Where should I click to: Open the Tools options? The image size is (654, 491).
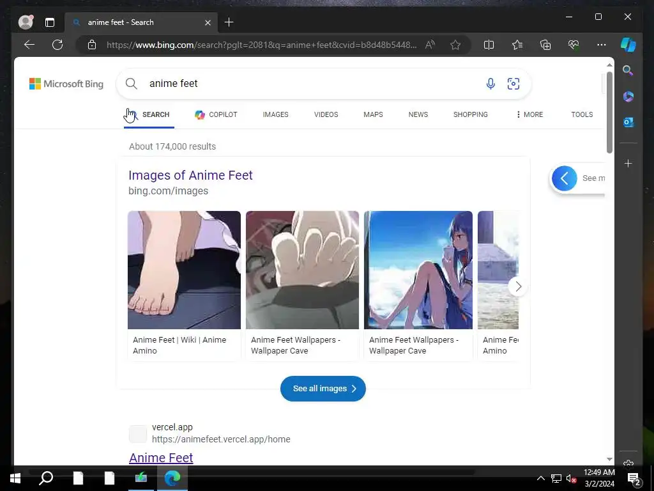click(x=582, y=114)
